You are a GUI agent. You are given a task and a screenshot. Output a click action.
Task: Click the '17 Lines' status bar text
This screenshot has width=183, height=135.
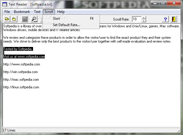tap(9, 130)
